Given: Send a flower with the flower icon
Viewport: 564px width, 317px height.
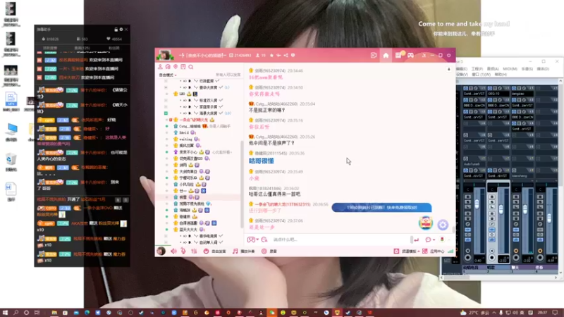Looking at the screenshot, I should point(442,240).
